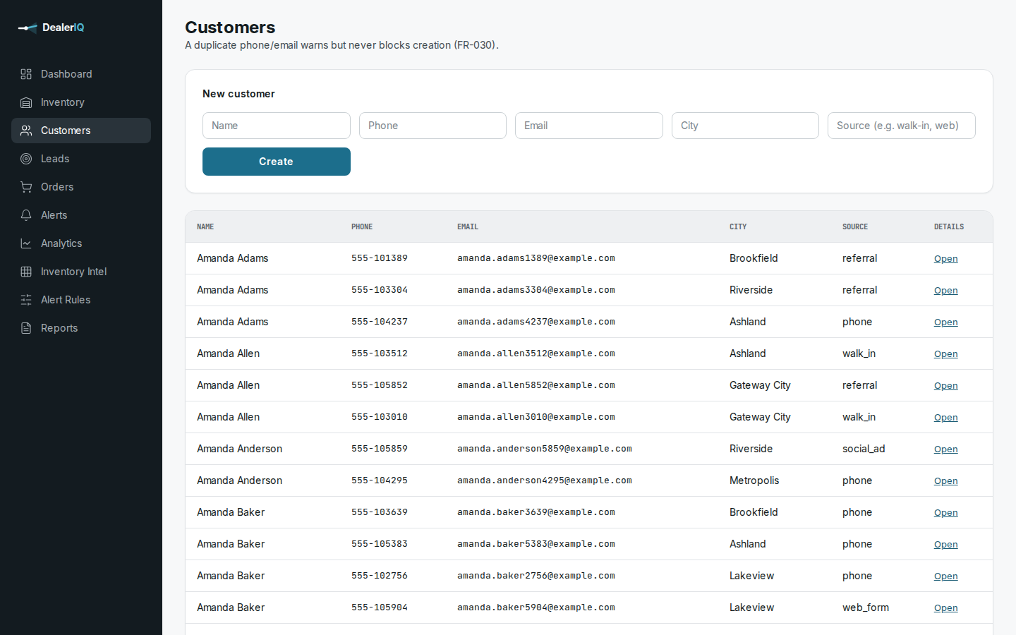Click the PHONE column header
This screenshot has width=1016, height=635.
point(362,227)
